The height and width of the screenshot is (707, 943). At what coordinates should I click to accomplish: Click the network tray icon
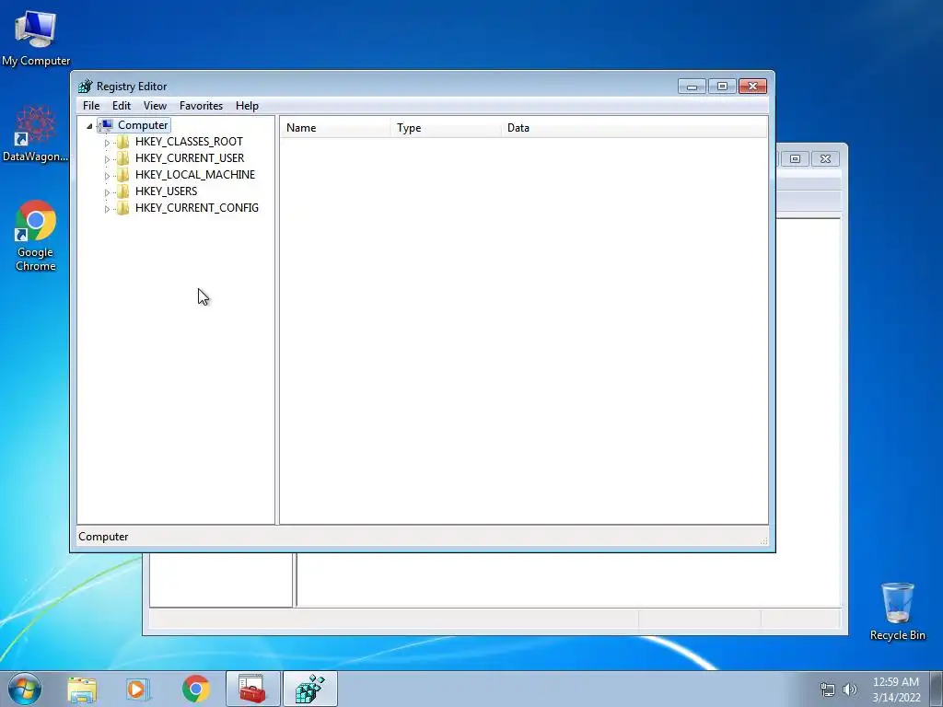pyautogui.click(x=828, y=690)
